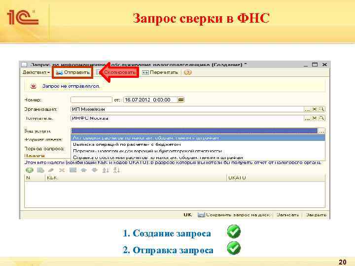Click the 'Запрос не отправлялся' status text
355x266 pixels.
(x=71, y=86)
